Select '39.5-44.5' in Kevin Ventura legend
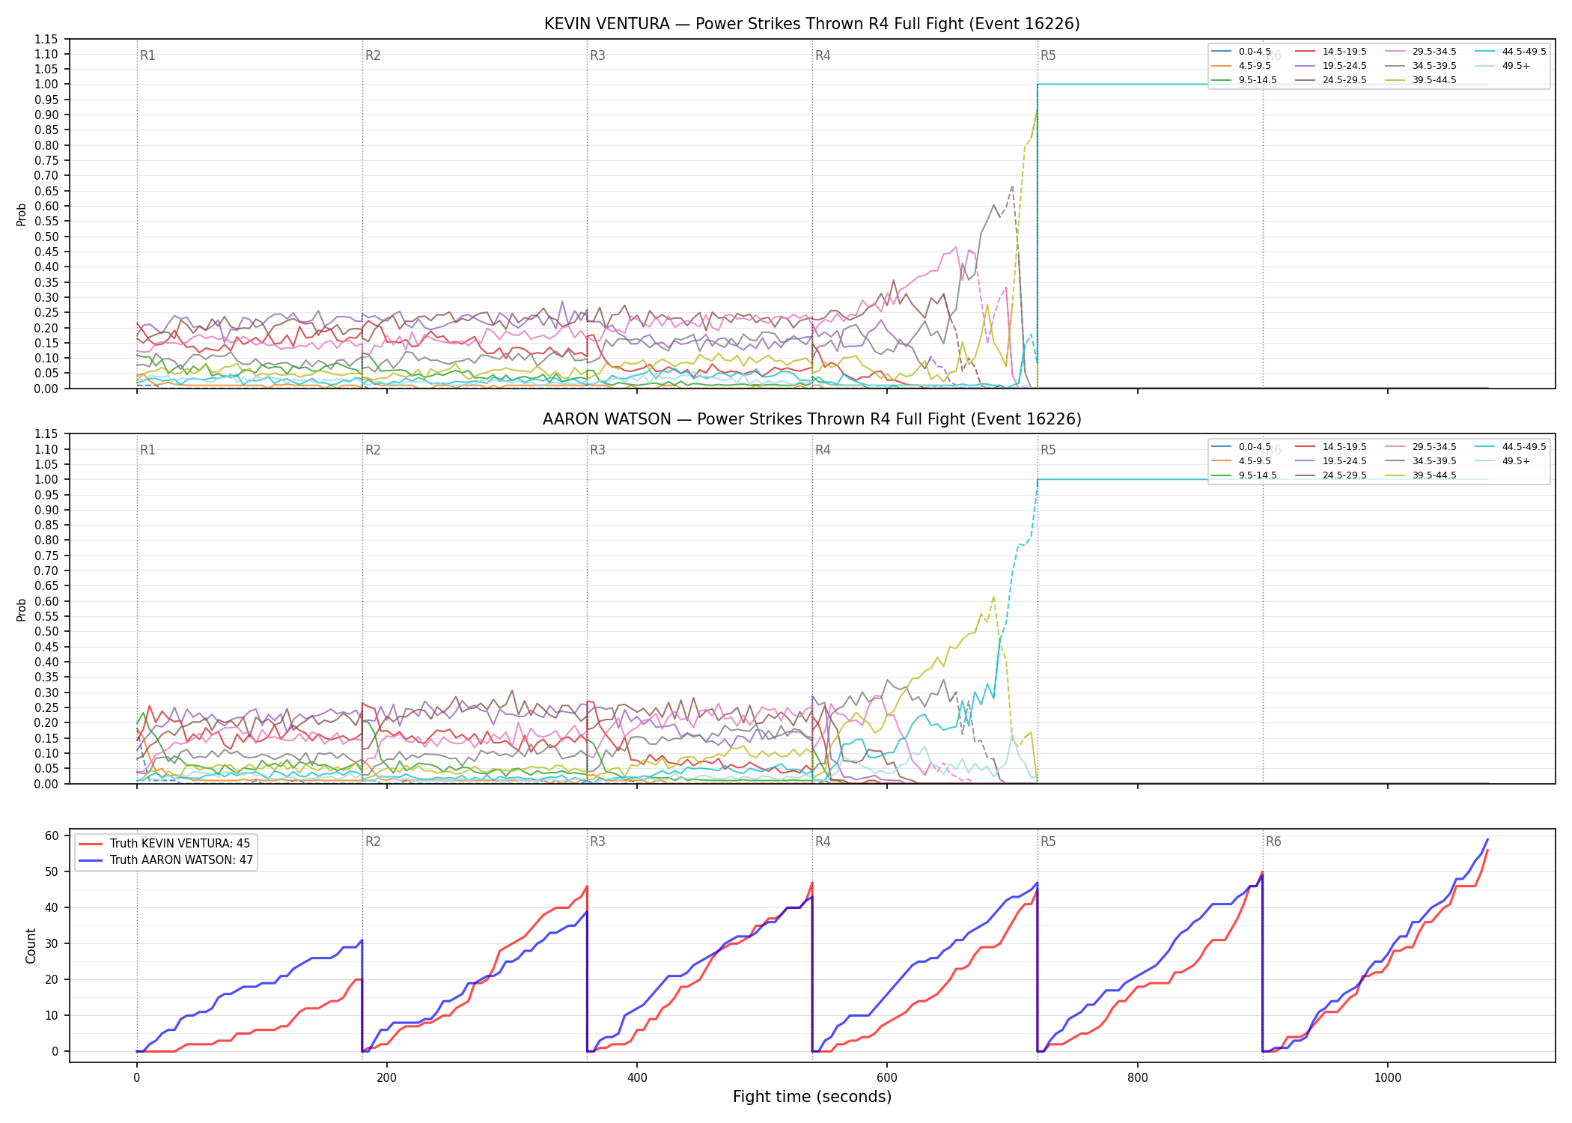Screen dimensions: 1572x1123 (x=1421, y=80)
